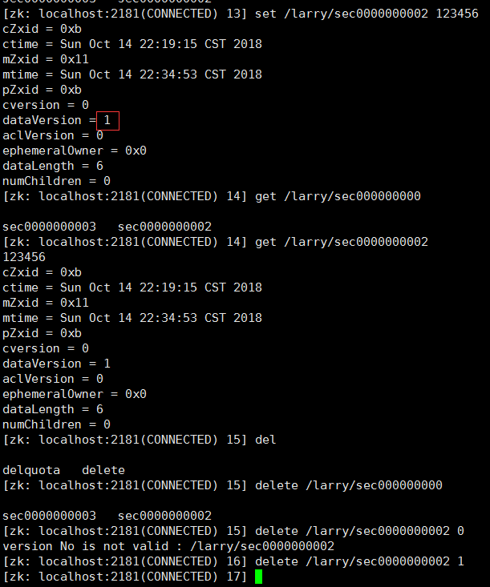Click the unboxed "dataVersion = 1" line
Screen dimensions: 490x587
56,364
